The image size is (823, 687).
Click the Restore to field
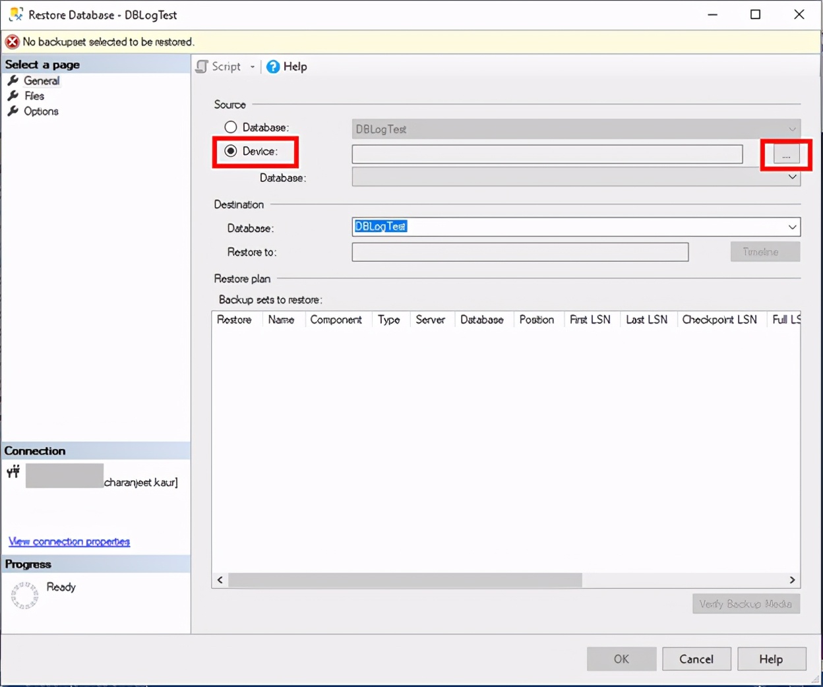520,252
